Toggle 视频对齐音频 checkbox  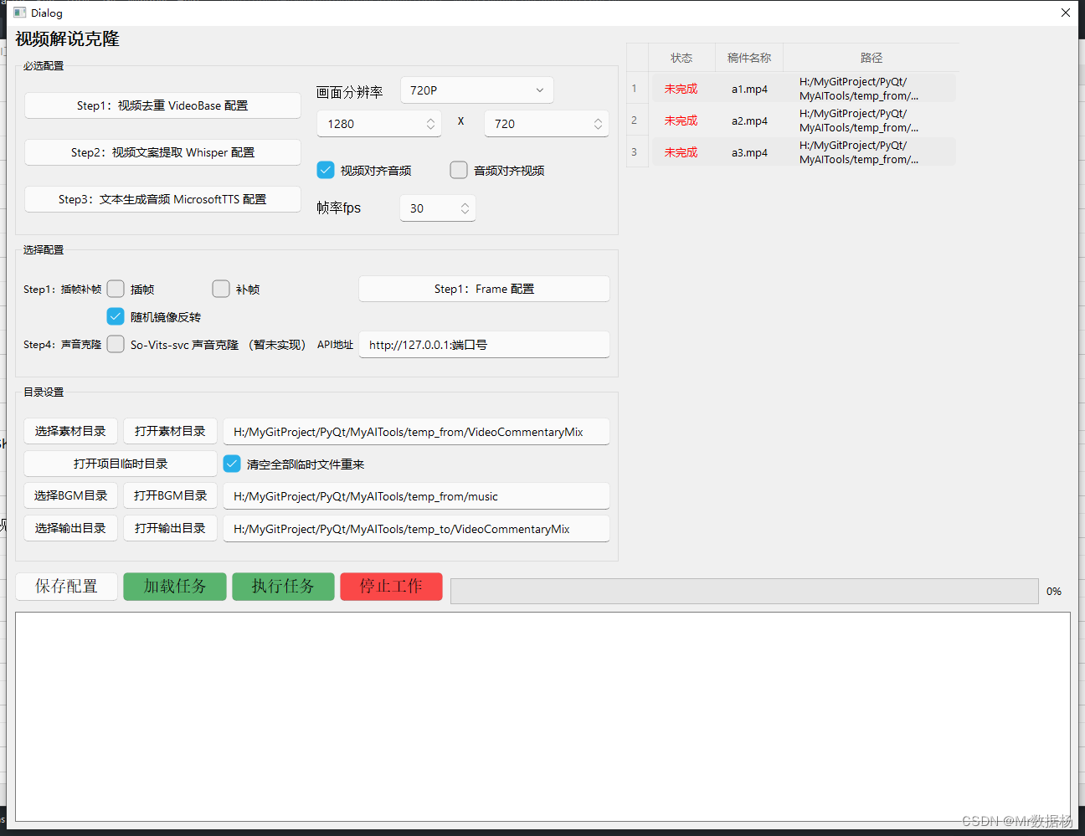point(326,170)
